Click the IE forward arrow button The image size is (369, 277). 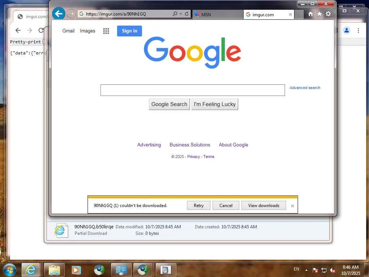click(x=71, y=14)
